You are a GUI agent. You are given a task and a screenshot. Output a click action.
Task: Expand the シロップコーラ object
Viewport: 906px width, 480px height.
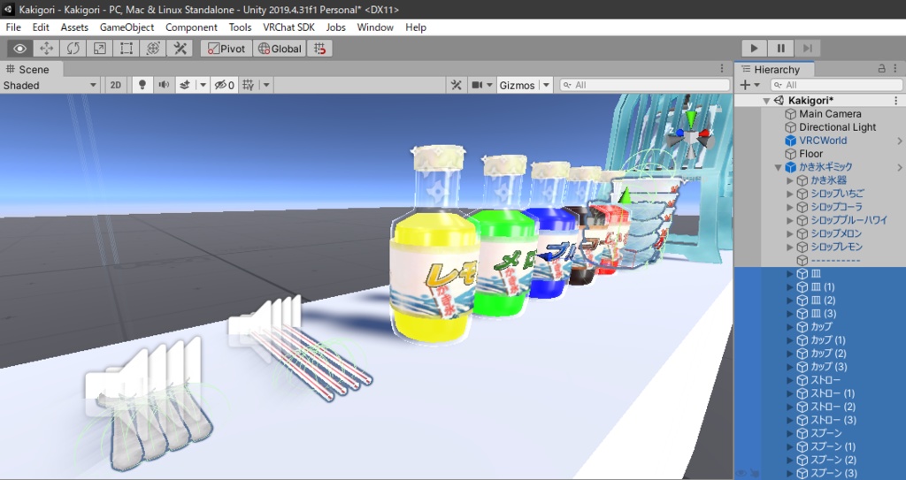(x=790, y=208)
